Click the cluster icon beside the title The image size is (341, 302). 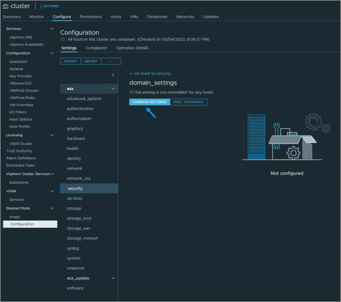pos(5,6)
